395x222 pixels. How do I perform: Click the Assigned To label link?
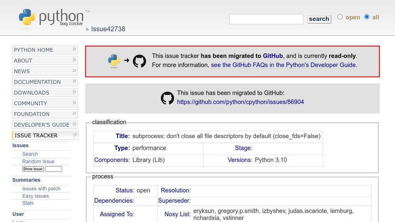point(117,214)
